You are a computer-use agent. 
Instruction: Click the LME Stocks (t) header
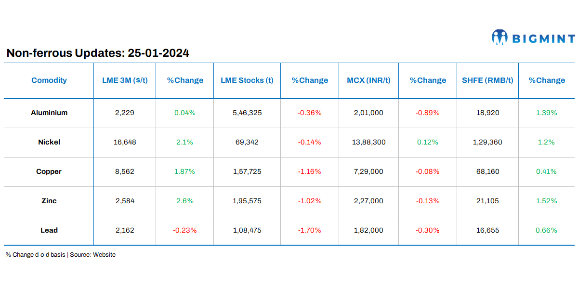247,80
